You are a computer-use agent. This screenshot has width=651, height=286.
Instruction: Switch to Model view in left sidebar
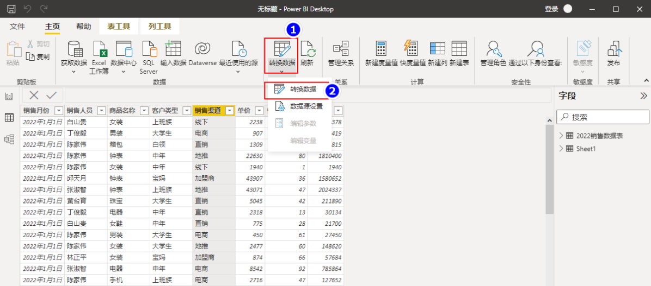coord(9,139)
